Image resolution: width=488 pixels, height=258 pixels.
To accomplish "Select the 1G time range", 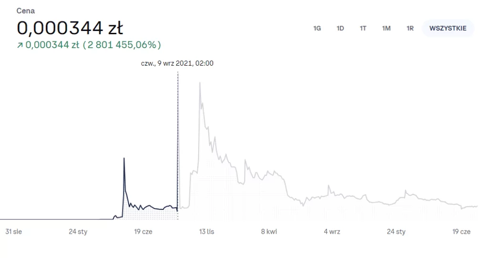I will coord(317,28).
